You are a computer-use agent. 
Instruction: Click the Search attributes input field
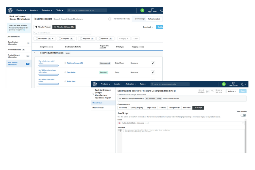62,33
